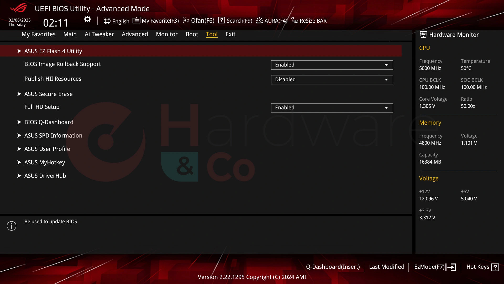Open ASUS MyHotkey configuration

pos(45,162)
